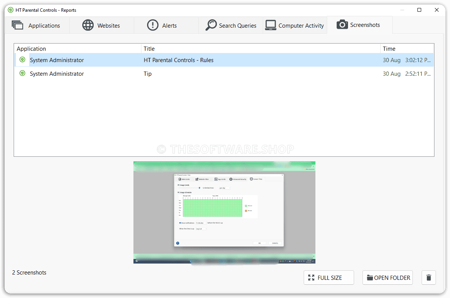Click the Full Size expand arrows icon
Image resolution: width=450 pixels, height=298 pixels.
point(311,278)
